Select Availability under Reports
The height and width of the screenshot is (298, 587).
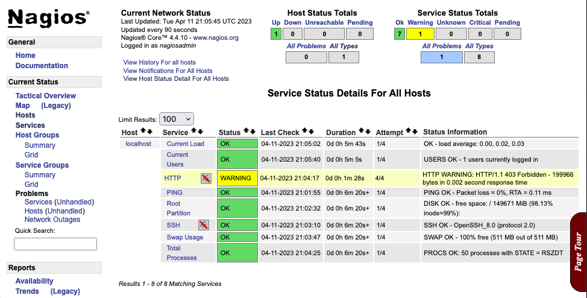(x=34, y=281)
